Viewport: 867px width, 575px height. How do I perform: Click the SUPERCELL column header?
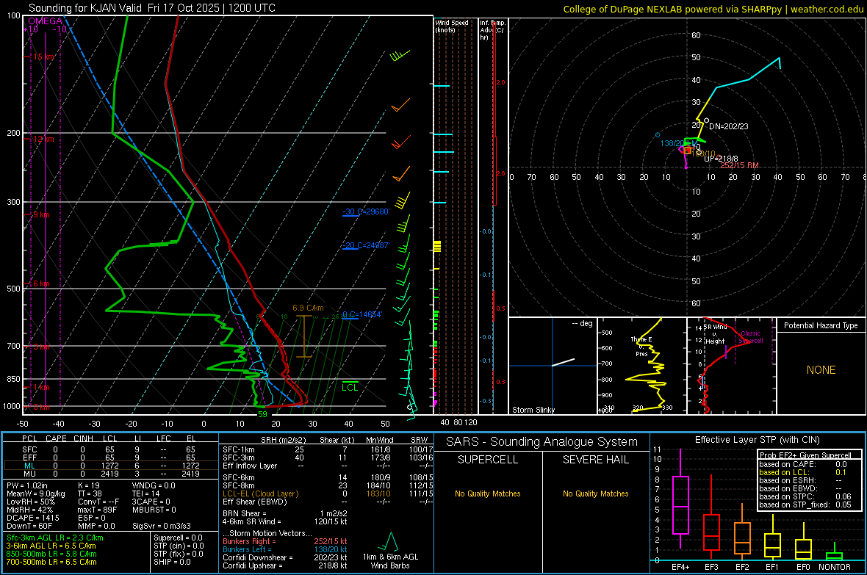coord(488,460)
